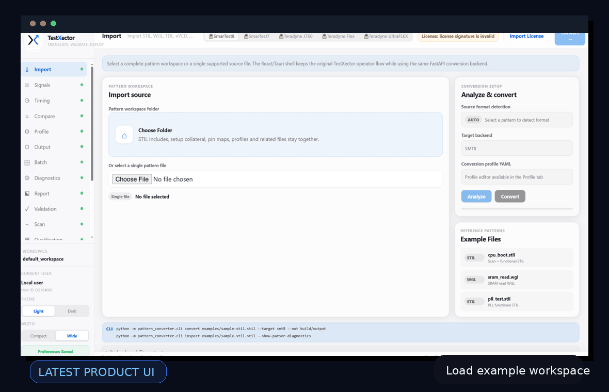Switch to the Output section
609x392 pixels.
click(x=54, y=147)
